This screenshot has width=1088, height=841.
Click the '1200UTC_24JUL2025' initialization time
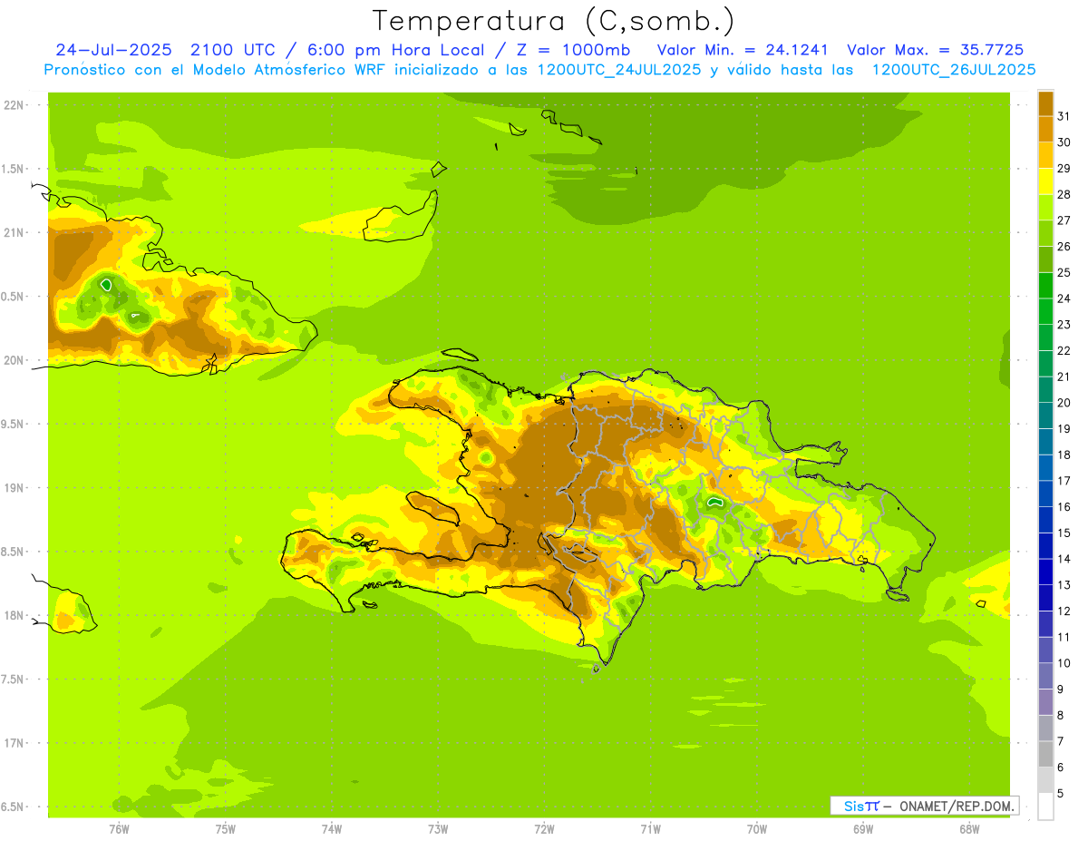tap(618, 70)
